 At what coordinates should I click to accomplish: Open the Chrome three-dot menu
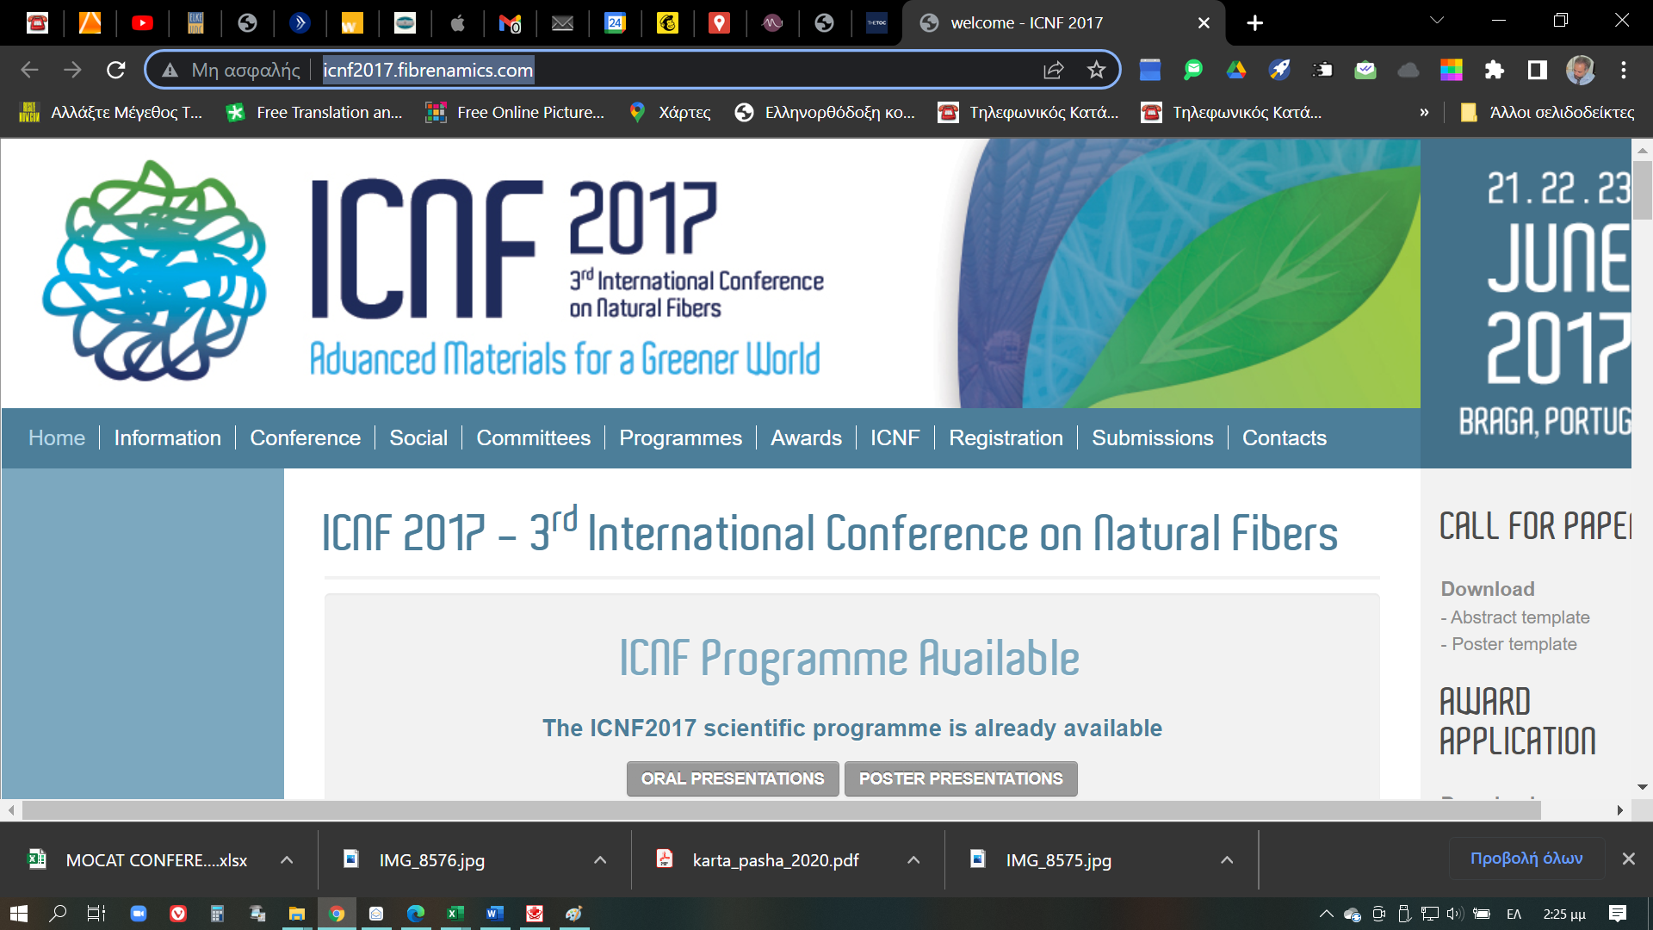tap(1624, 70)
